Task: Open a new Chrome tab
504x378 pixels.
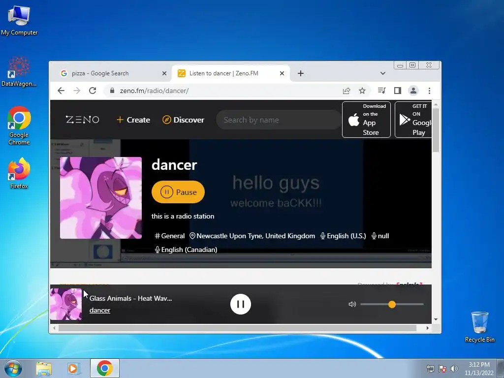Action: tap(301, 73)
